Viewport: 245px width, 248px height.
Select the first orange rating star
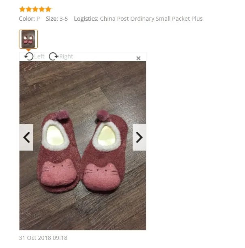[22, 9]
